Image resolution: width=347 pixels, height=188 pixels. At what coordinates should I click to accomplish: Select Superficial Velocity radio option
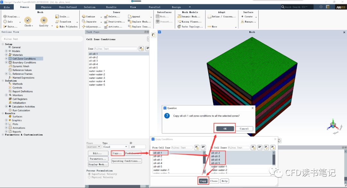[x=89, y=174]
